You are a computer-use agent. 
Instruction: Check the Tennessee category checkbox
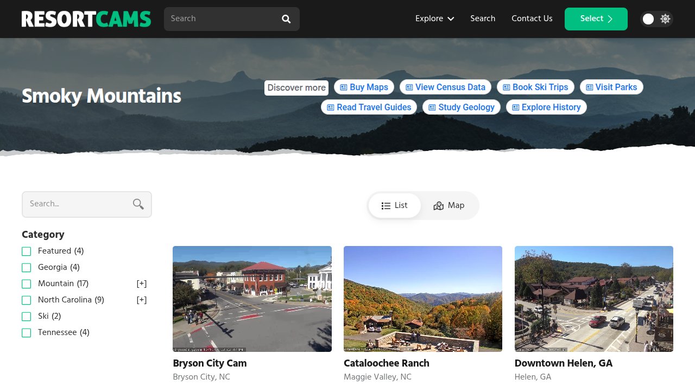[27, 332]
